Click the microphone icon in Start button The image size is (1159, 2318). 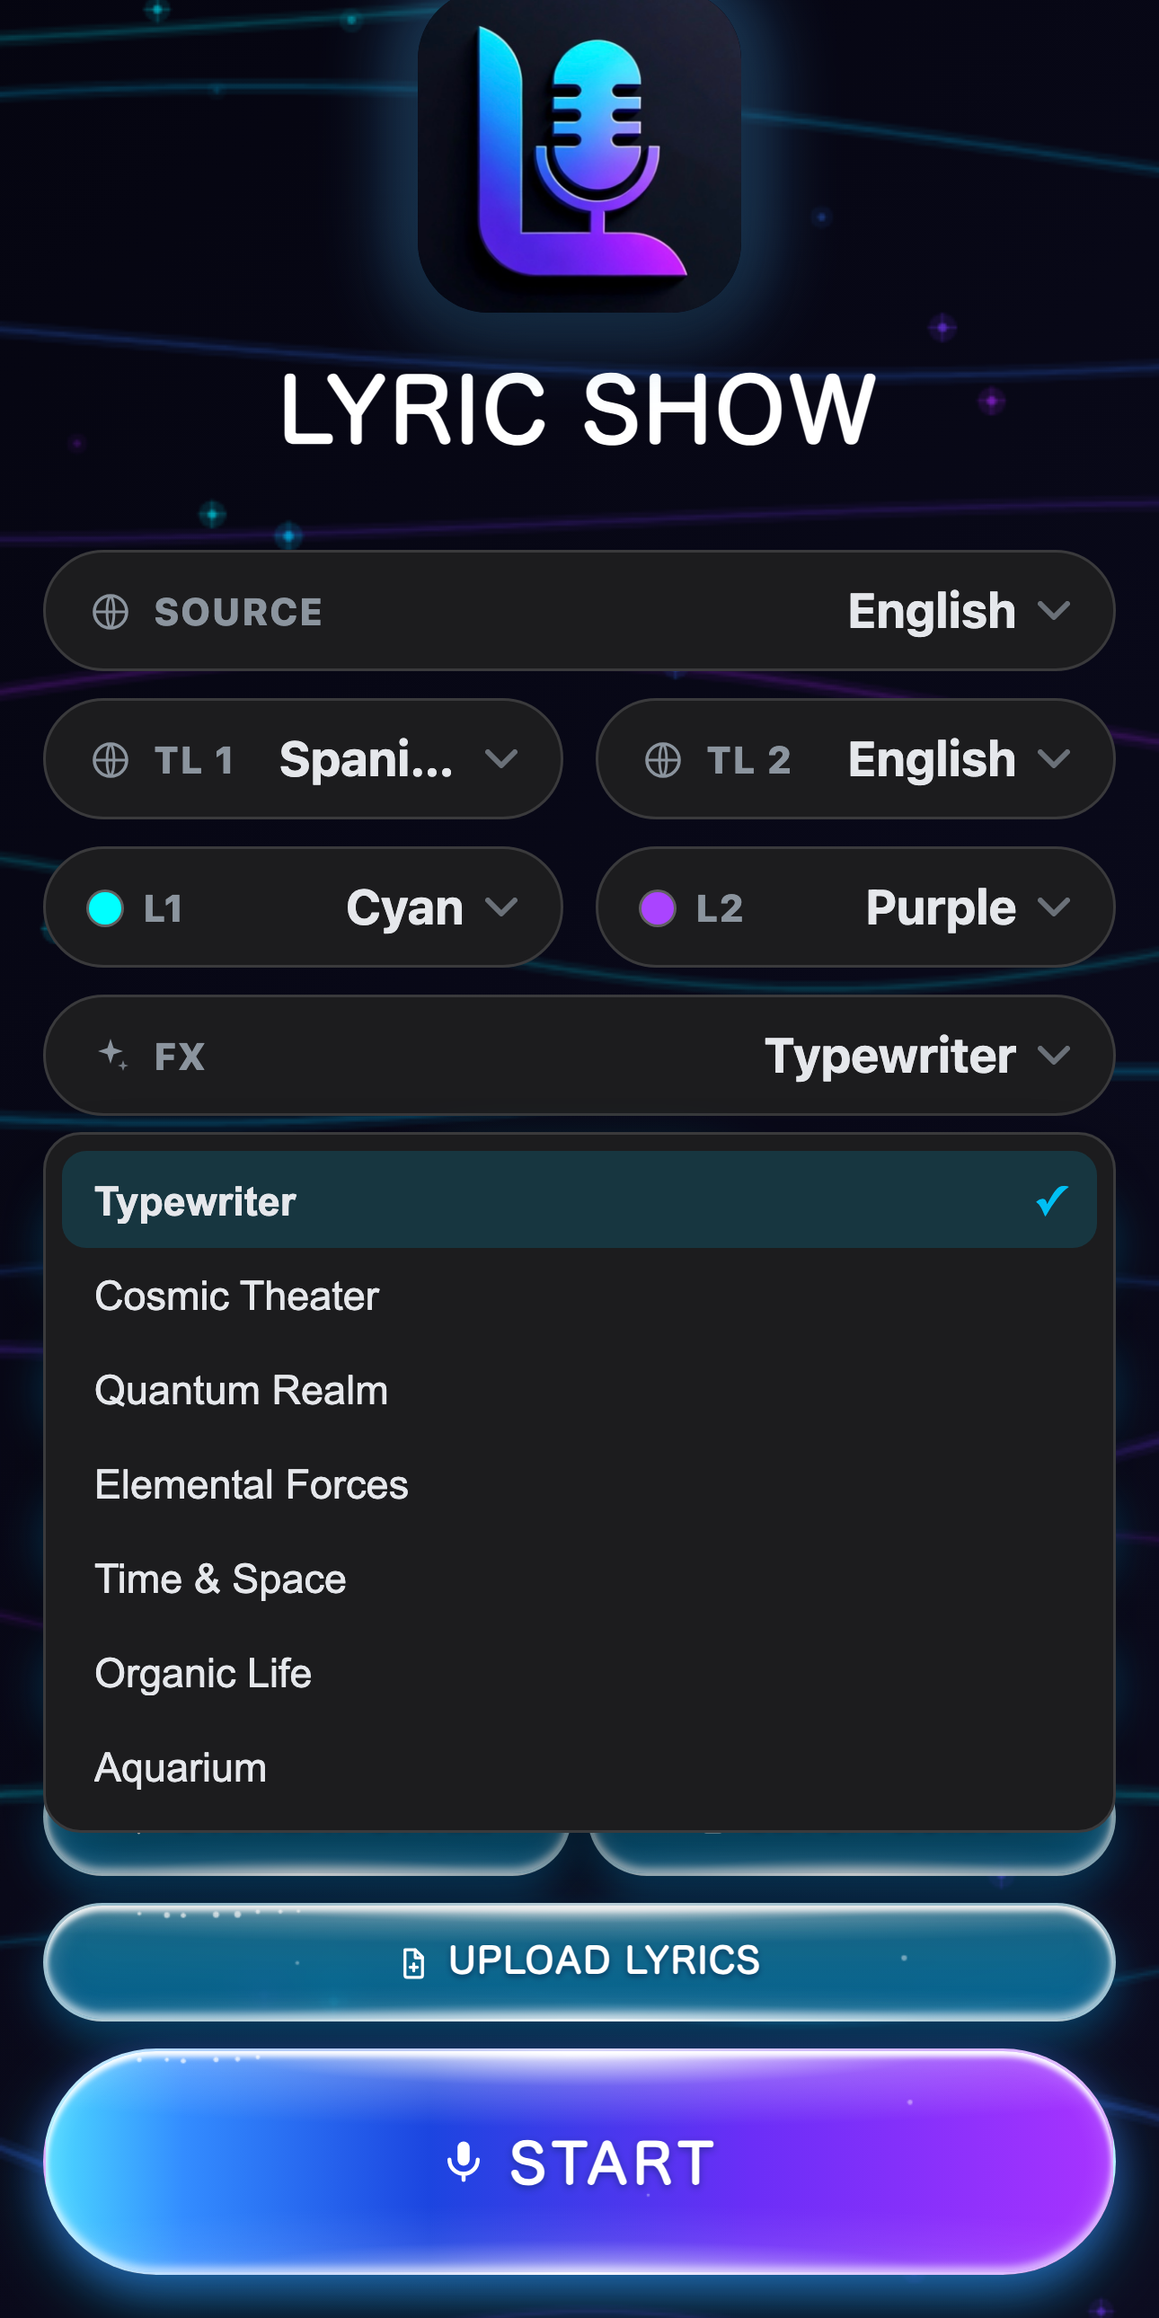click(x=464, y=2162)
